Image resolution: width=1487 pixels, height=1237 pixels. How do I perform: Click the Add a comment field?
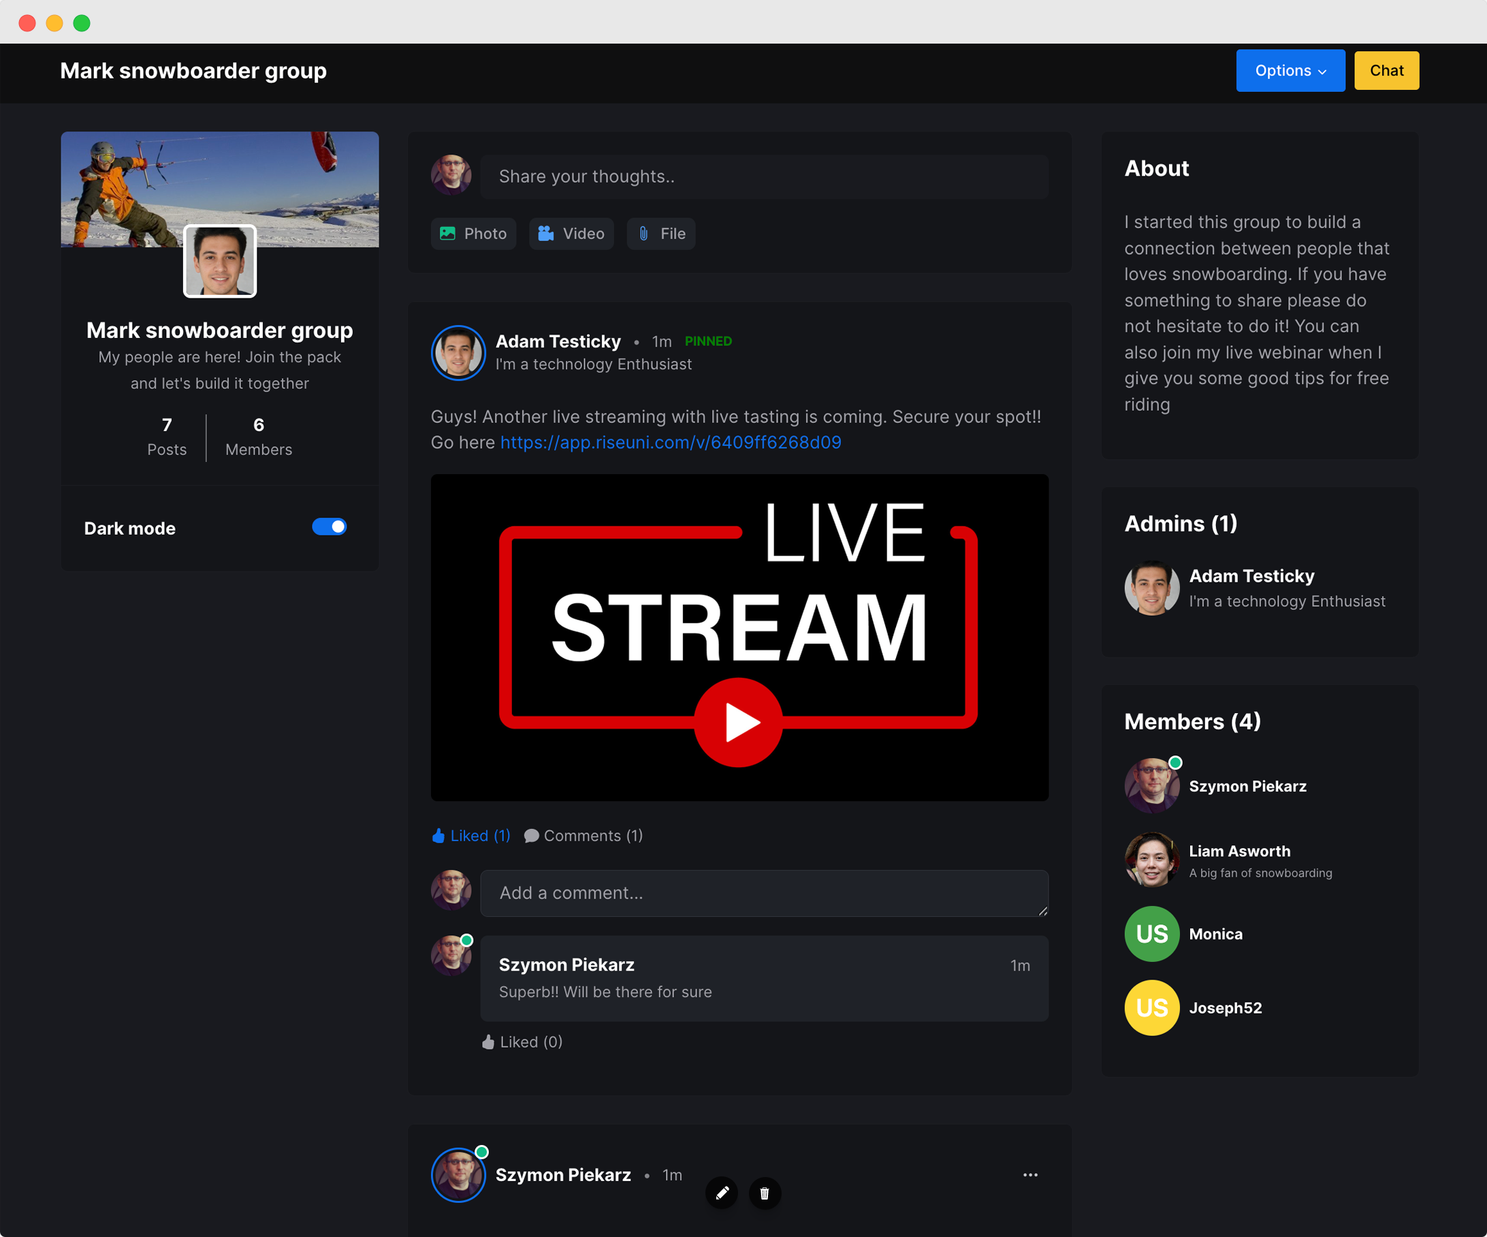(x=763, y=894)
